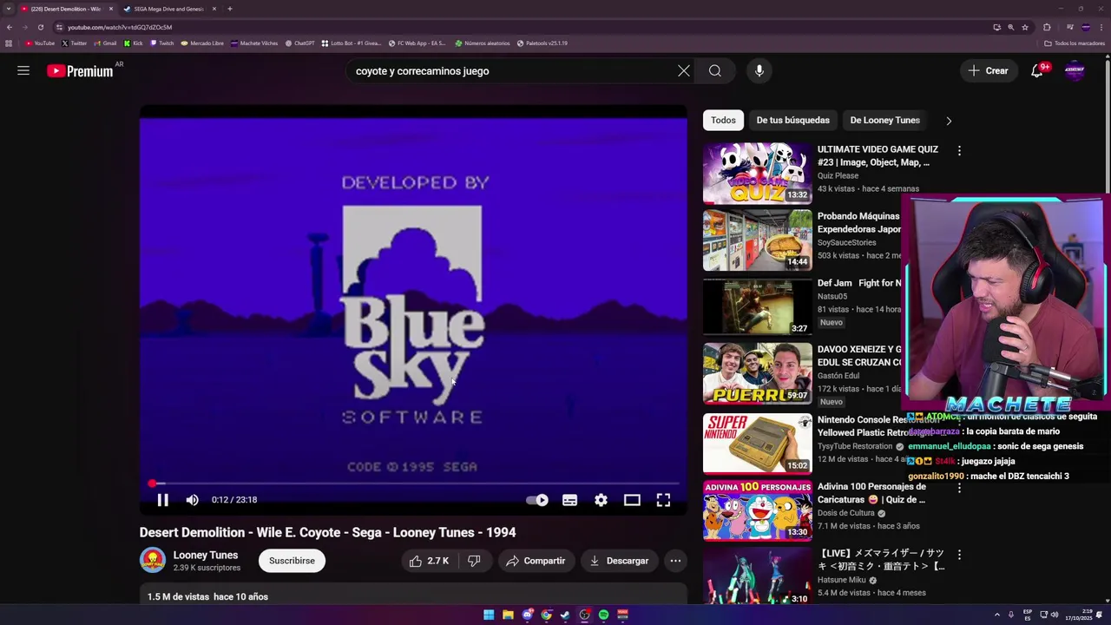Open Twitch bookmark
The width and height of the screenshot is (1111, 625).
[161, 43]
